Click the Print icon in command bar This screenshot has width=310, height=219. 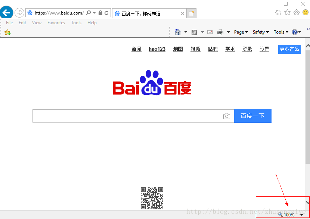(x=220, y=32)
